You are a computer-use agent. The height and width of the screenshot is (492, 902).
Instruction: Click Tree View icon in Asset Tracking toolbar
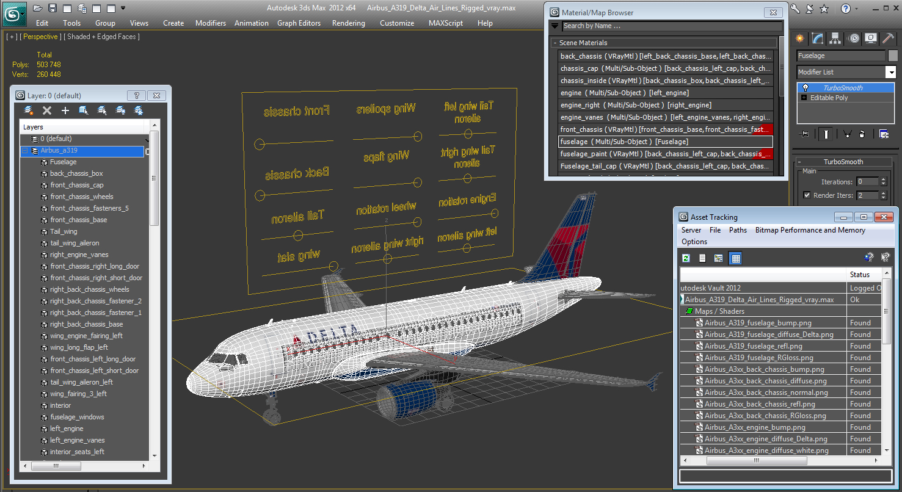tap(718, 258)
